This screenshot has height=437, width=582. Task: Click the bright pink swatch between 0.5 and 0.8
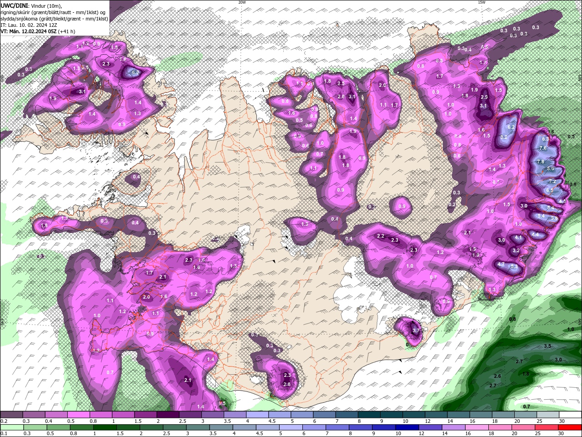78,415
